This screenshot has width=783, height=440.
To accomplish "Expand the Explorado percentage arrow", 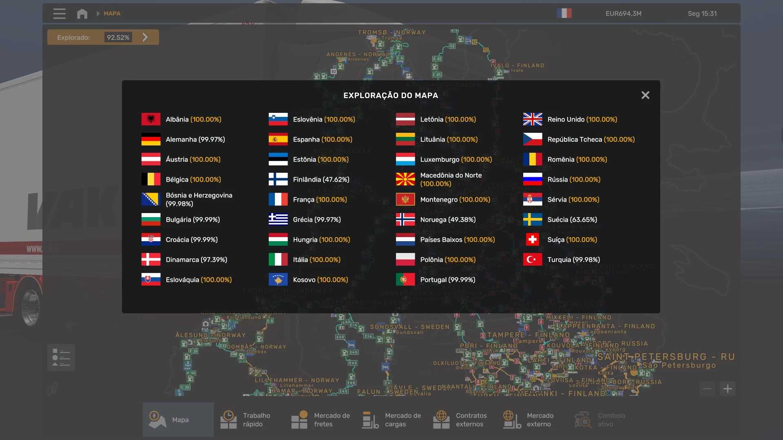I will pos(146,37).
